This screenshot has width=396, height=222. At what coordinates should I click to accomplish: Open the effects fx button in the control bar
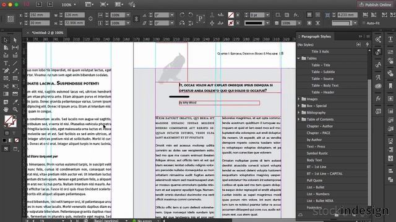(296, 15)
